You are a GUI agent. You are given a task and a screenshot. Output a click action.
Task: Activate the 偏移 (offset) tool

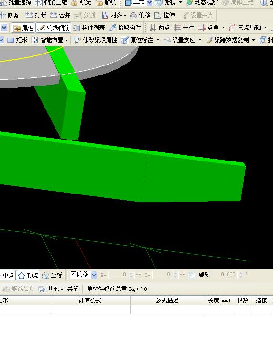pyautogui.click(x=141, y=15)
